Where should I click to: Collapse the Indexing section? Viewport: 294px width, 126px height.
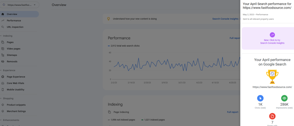coord(1,36)
